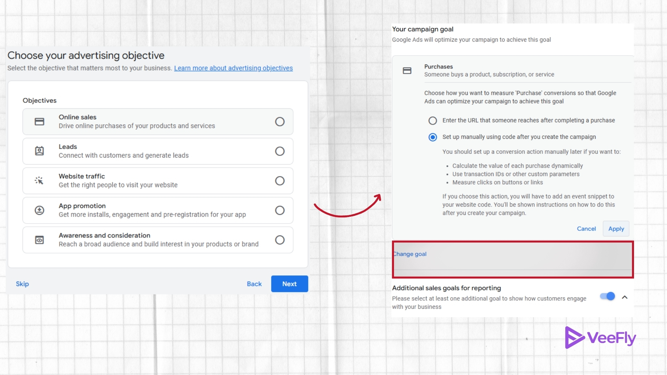Open Learn more about advertising objectives link
Viewport: 667px width, 375px height.
(233, 68)
